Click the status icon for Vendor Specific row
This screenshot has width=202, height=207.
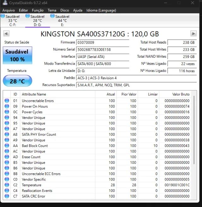7,179
